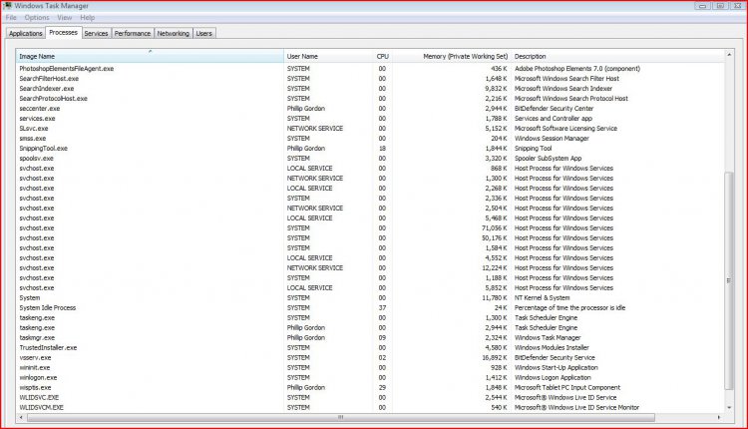Viewport: 748px width, 429px height.
Task: Click the vertical scrollbar down arrow
Action: click(x=729, y=407)
